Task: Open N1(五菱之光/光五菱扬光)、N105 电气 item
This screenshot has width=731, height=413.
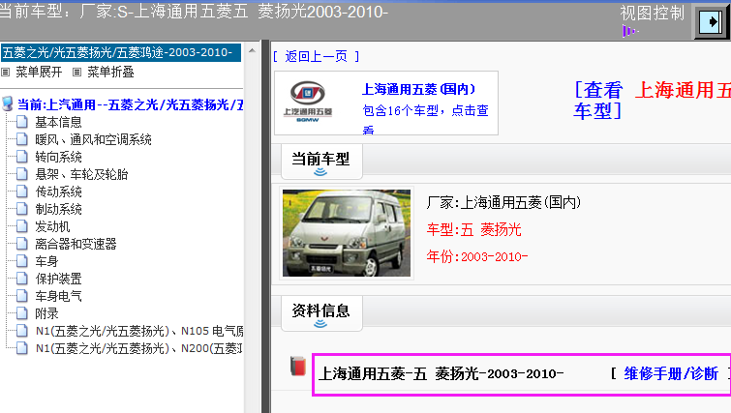Action: pos(139,331)
